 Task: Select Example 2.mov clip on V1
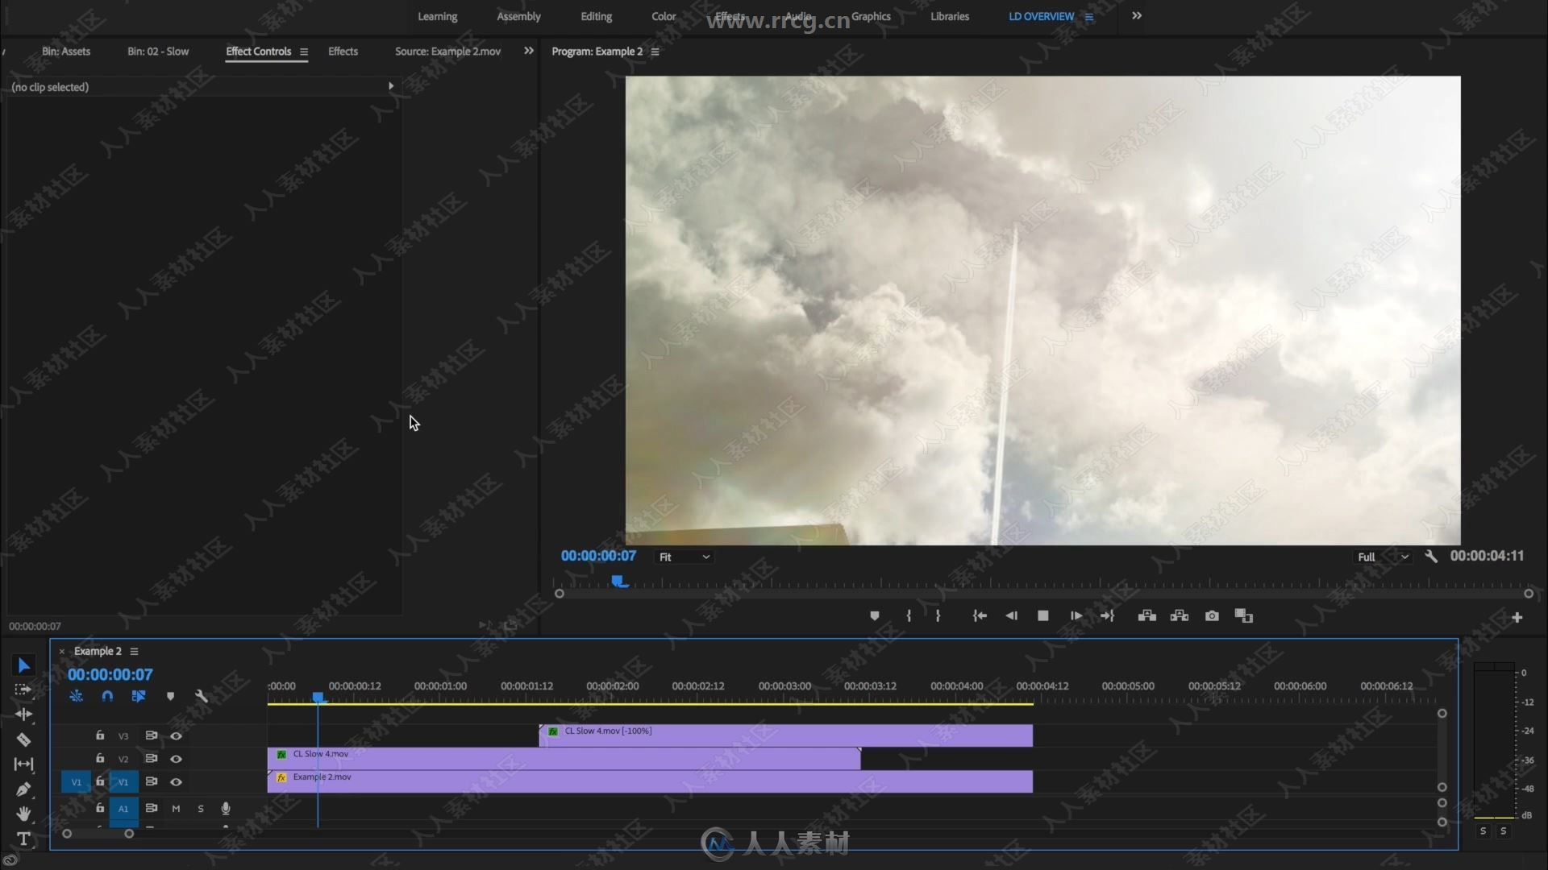tap(650, 781)
